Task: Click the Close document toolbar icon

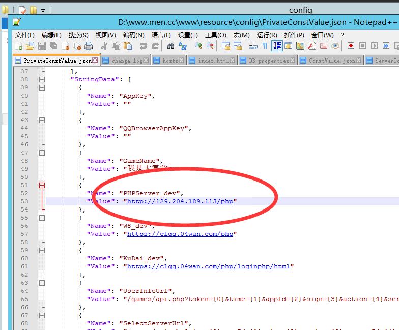Action: click(x=65, y=46)
